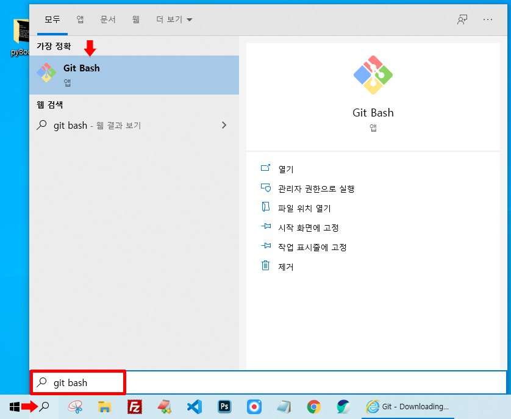Screen dimensions: 511x419
Task: Click the Git Bash title in preview pane
Action: [373, 113]
